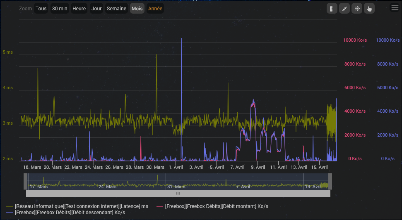Click the navigator horizontal scrollbar grip
402x220 pixels.
[x=178, y=194]
